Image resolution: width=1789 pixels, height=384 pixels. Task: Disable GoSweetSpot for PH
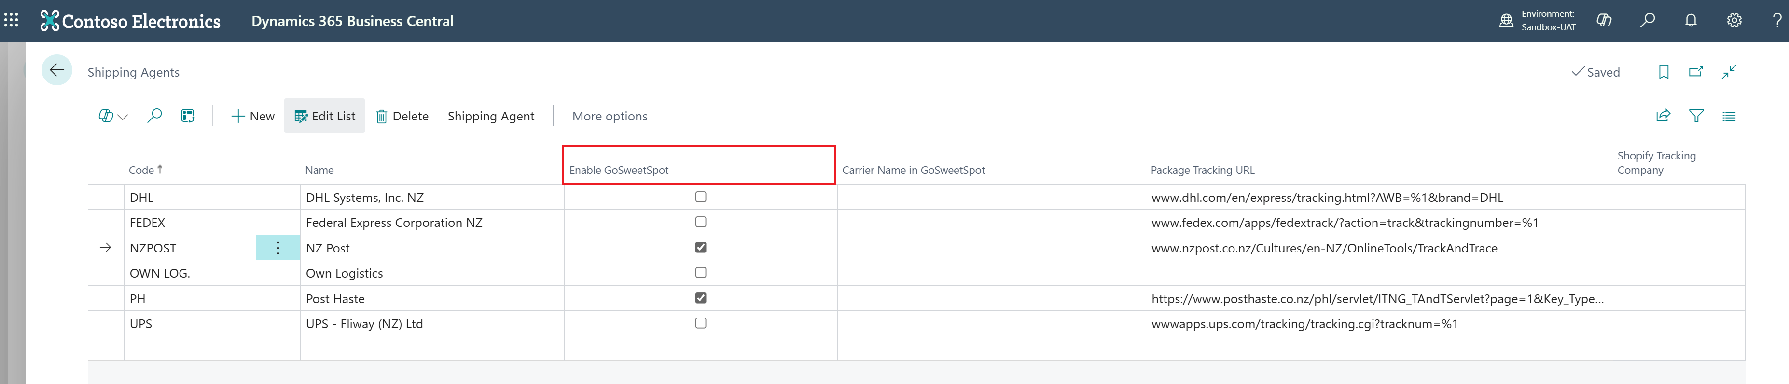coord(700,298)
